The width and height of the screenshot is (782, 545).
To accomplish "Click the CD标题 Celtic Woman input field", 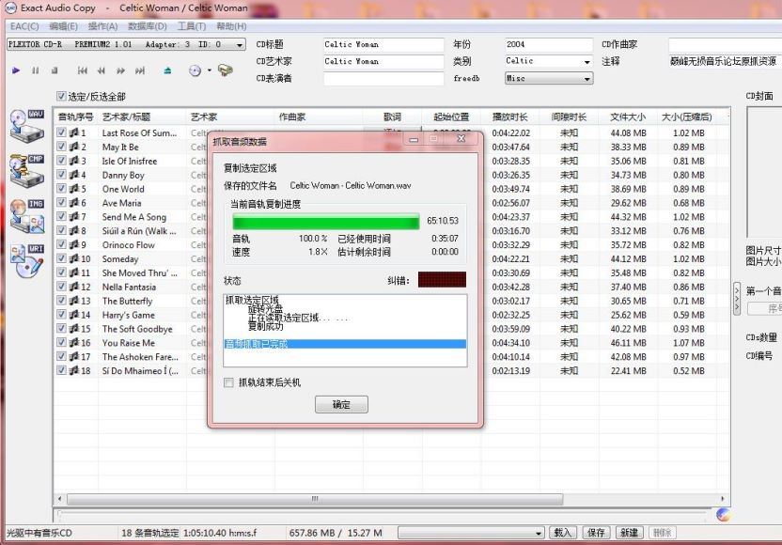I will click(383, 45).
